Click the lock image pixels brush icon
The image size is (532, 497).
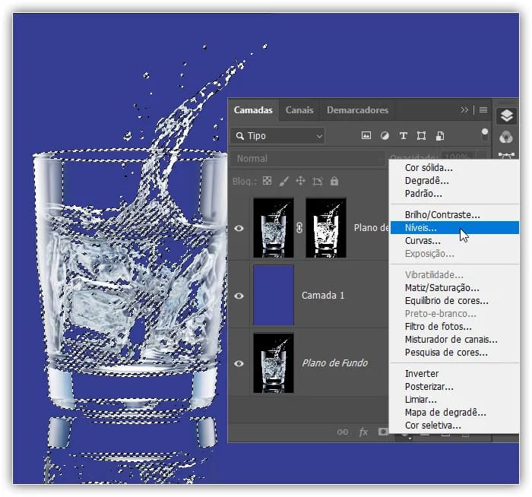click(284, 182)
